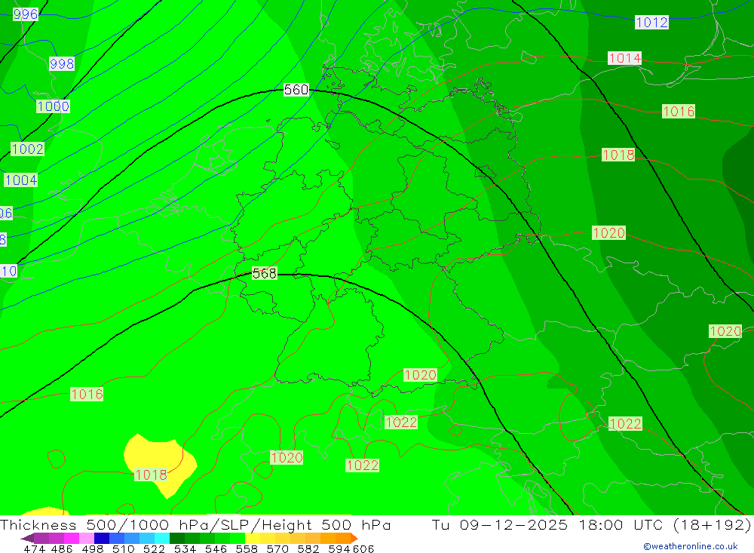
Task: Click the weatheronline.co.uk copyright link
Action: tap(691, 546)
